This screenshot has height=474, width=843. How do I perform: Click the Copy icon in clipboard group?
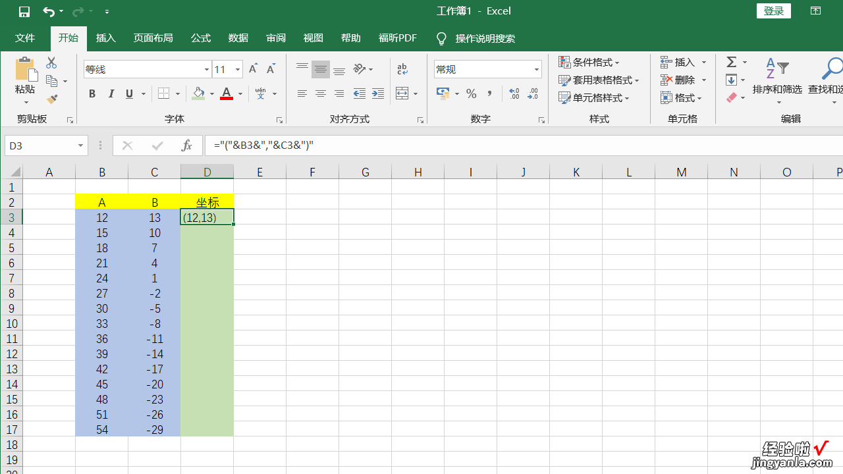click(52, 81)
